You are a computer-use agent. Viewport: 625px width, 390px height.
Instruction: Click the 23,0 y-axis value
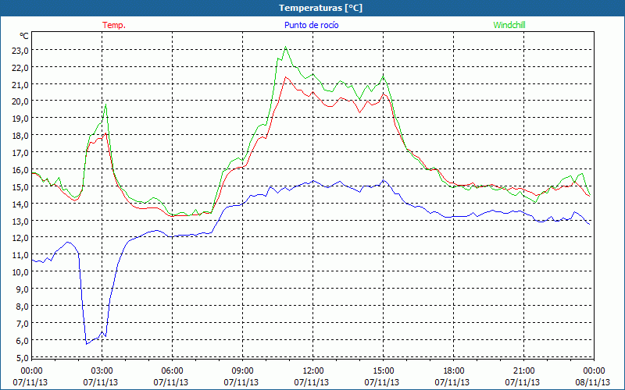21,51
